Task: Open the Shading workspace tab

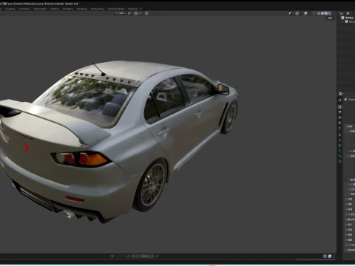Action: click(x=55, y=9)
